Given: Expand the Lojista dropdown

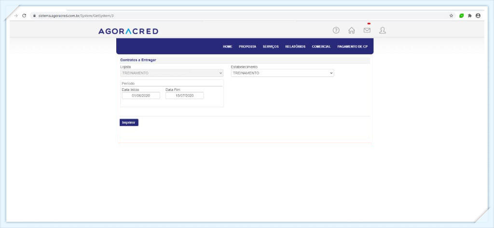Looking at the screenshot, I should 172,73.
